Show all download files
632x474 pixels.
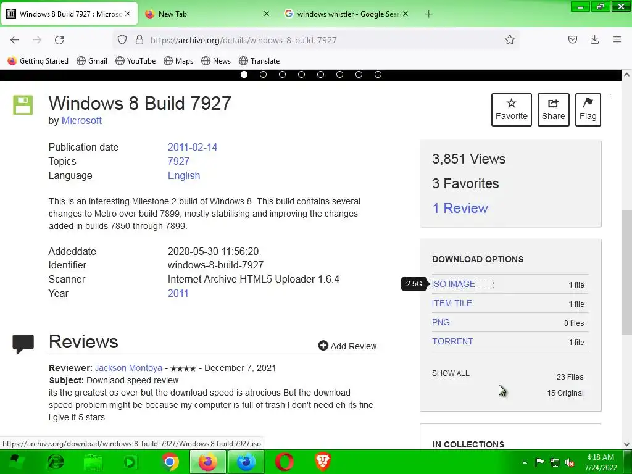(451, 373)
